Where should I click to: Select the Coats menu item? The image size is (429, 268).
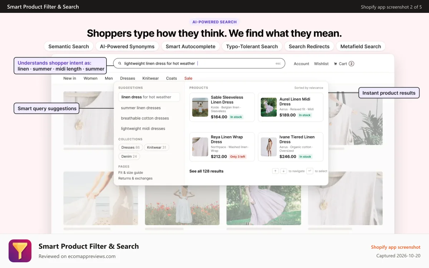(x=172, y=78)
